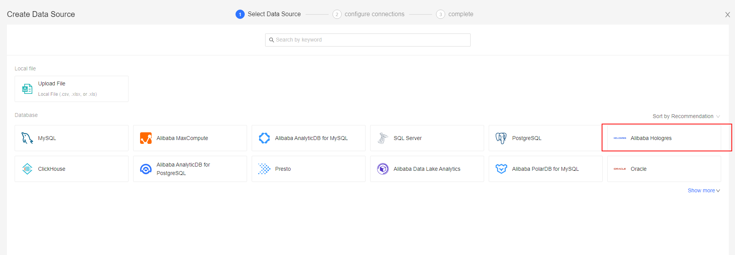The image size is (735, 255).
Task: Click the SQL Server icon
Action: (383, 138)
